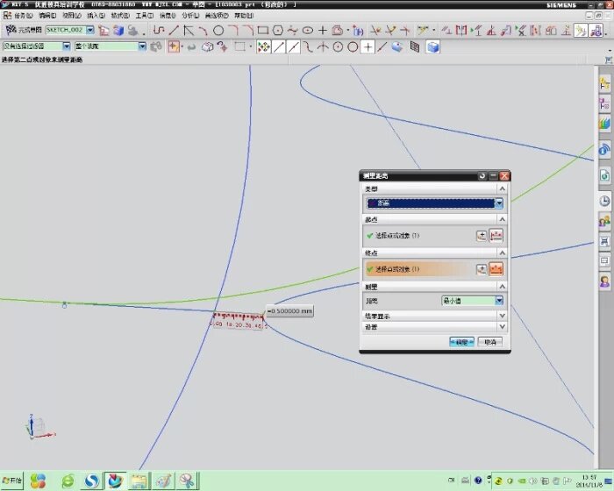Select the Ellipse sketch tool
The width and height of the screenshot is (614, 491).
point(308,30)
